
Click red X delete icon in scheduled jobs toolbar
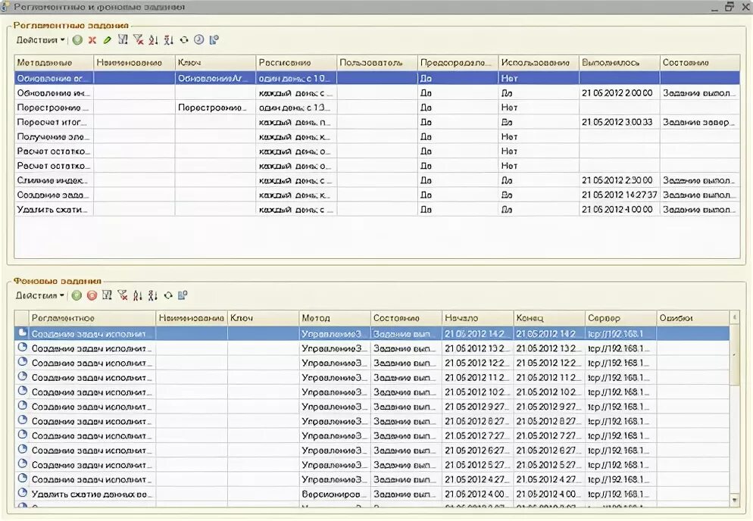coord(92,40)
